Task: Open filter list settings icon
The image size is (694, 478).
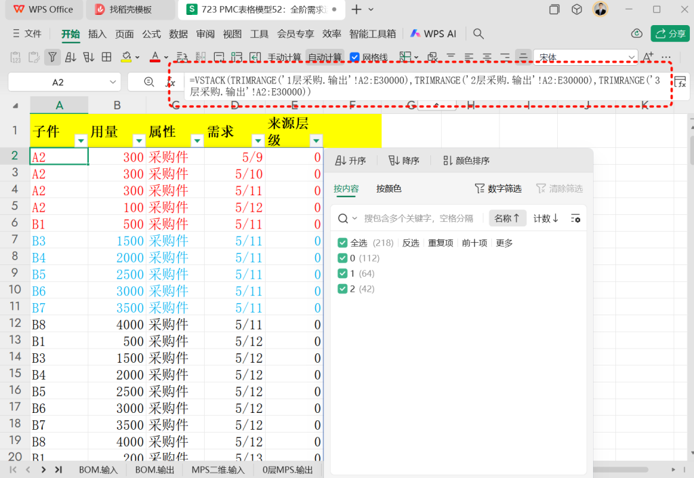Action: coord(575,218)
